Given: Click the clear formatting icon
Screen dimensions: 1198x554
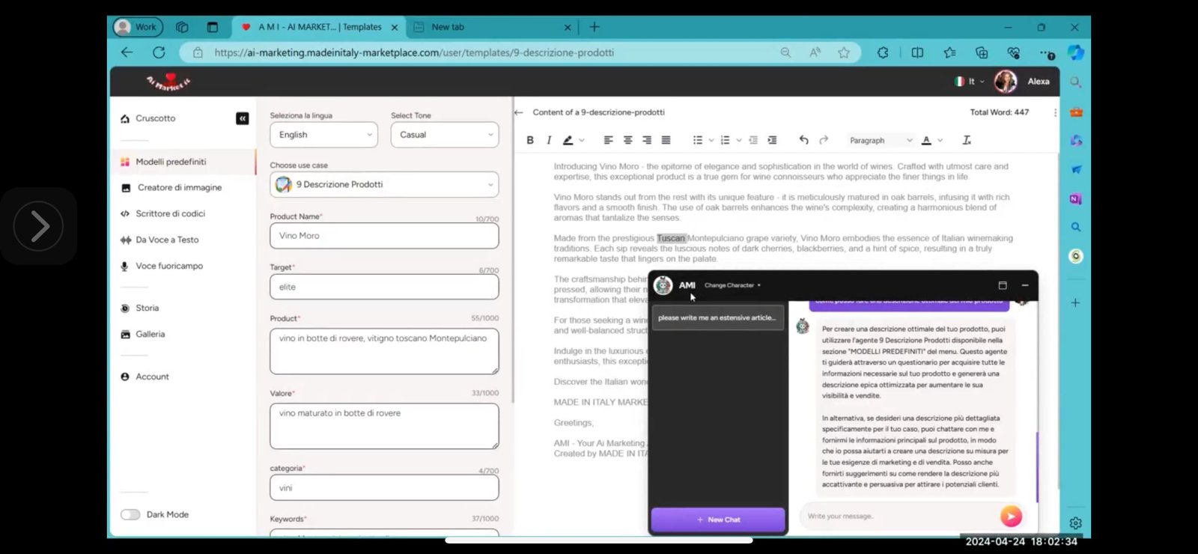Looking at the screenshot, I should pyautogui.click(x=967, y=140).
